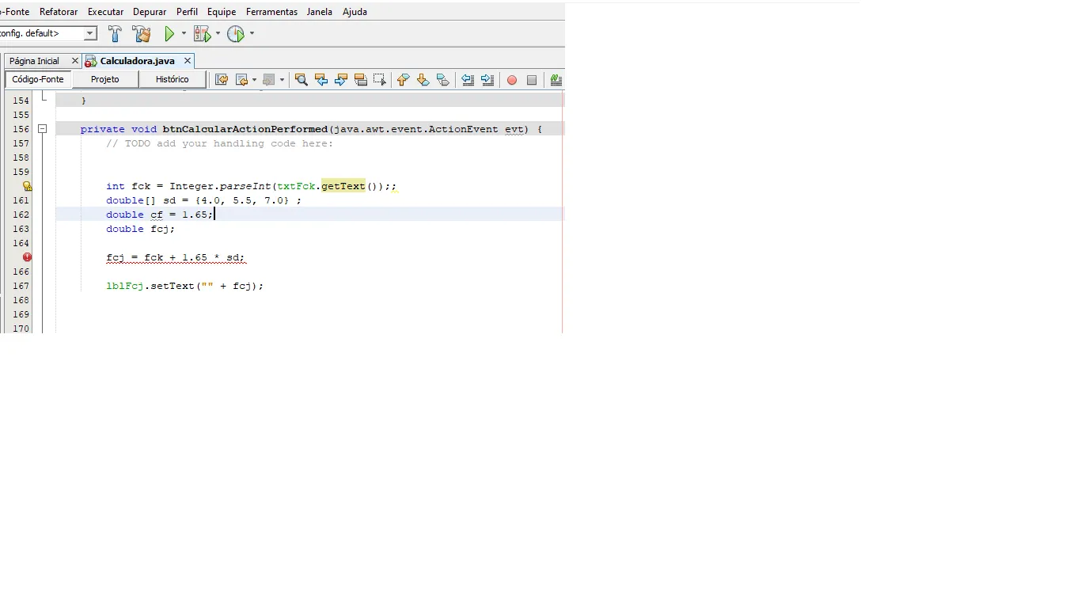Image resolution: width=1081 pixels, height=608 pixels.
Task: Start macro recording with red circle icon
Action: coord(512,80)
